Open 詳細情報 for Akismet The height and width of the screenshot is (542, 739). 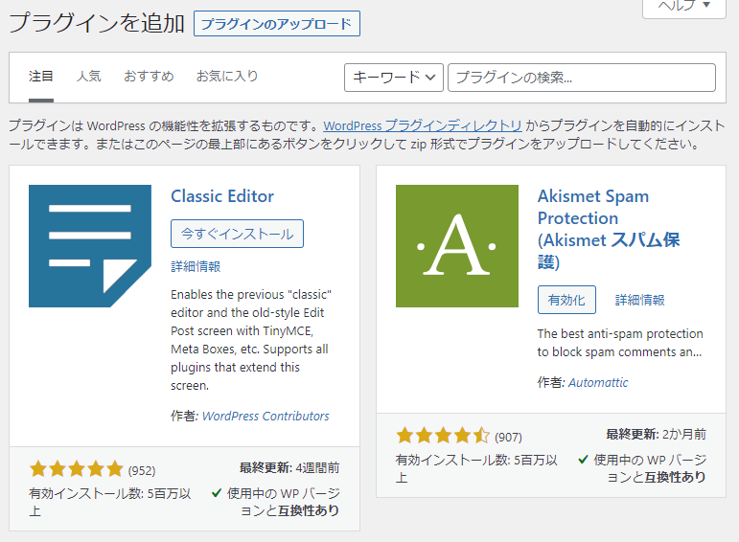pos(639,300)
